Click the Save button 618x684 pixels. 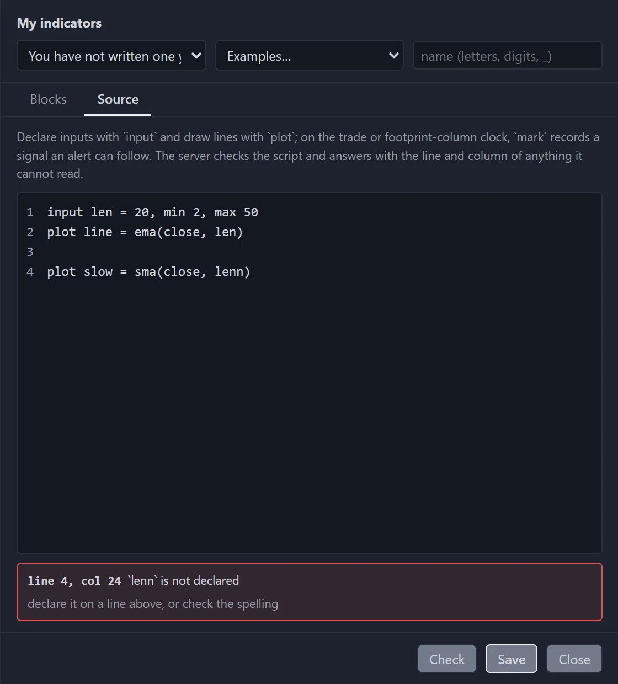click(x=512, y=659)
